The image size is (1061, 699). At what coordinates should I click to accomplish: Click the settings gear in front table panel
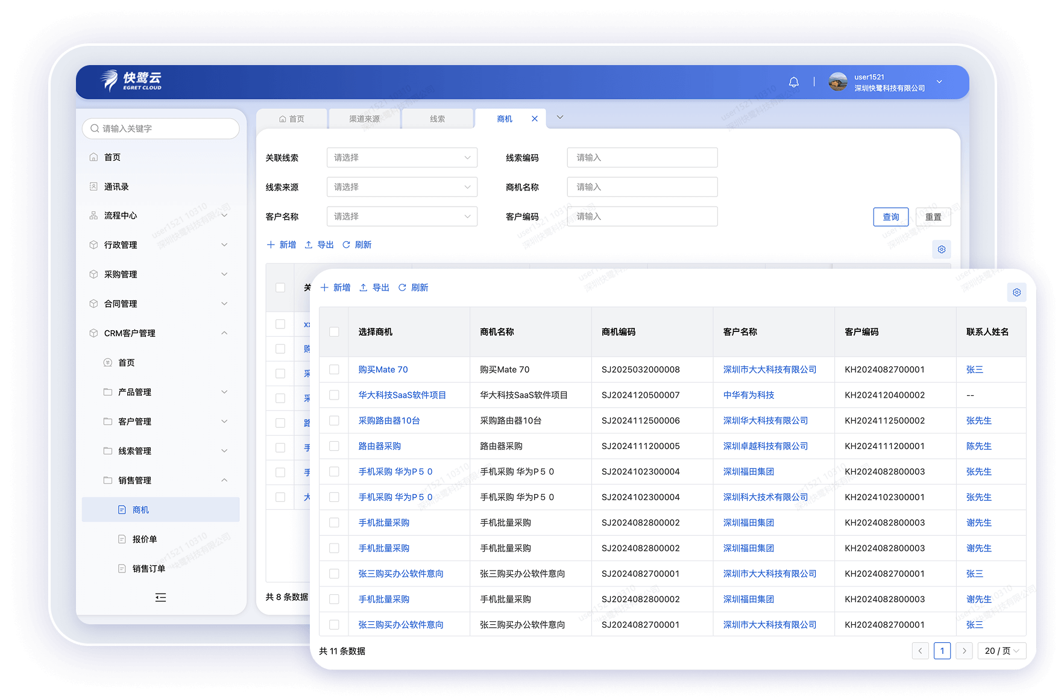[x=1016, y=292]
